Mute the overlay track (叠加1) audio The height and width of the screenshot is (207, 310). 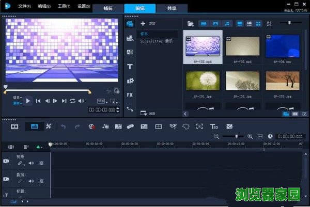[31, 181]
